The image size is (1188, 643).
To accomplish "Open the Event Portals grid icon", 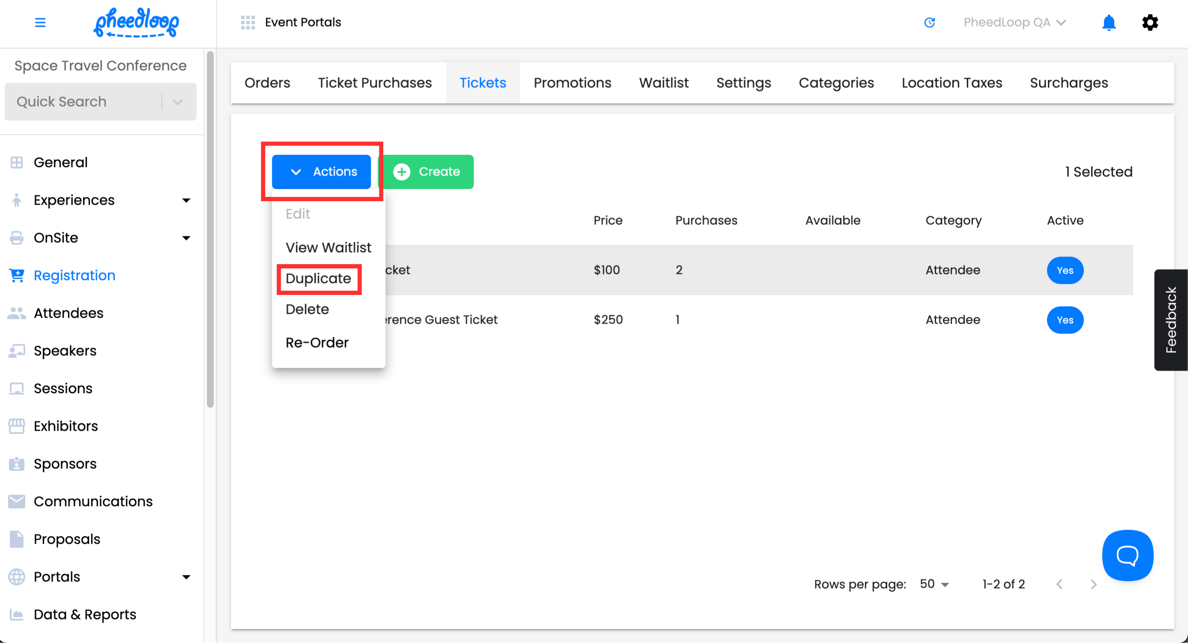I will (248, 22).
